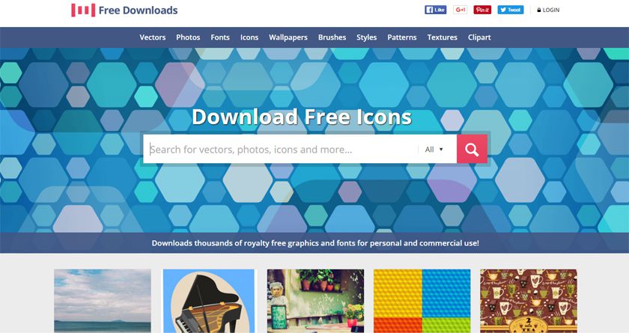The image size is (629, 333).
Task: Click the search for vectors input field
Action: [280, 149]
